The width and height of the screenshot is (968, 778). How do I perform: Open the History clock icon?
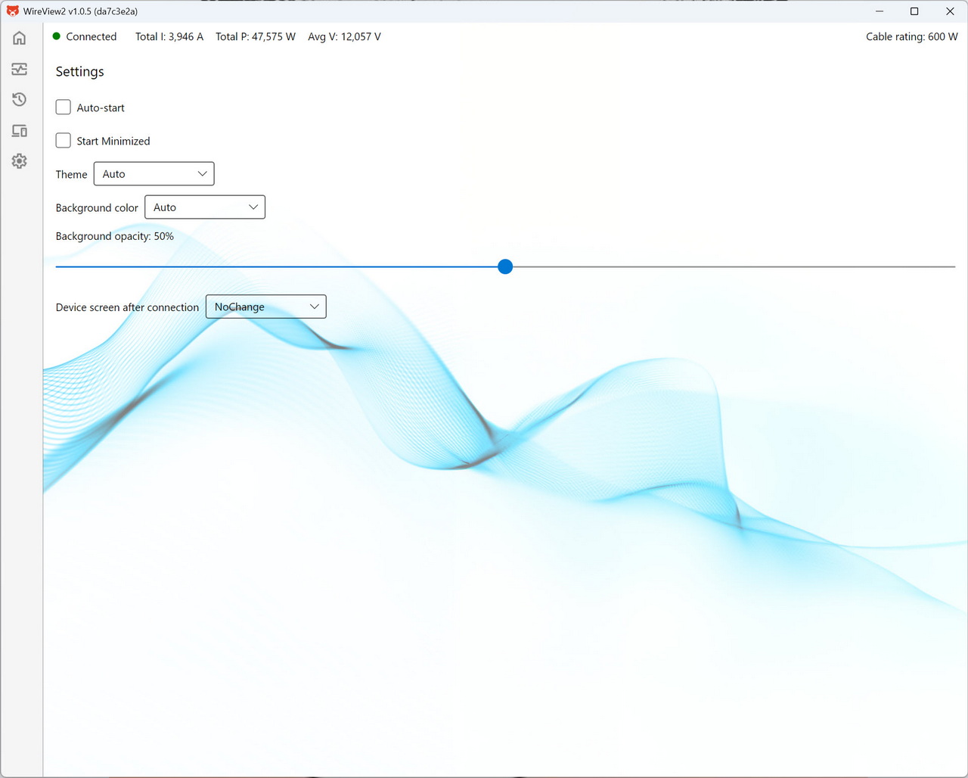[20, 100]
